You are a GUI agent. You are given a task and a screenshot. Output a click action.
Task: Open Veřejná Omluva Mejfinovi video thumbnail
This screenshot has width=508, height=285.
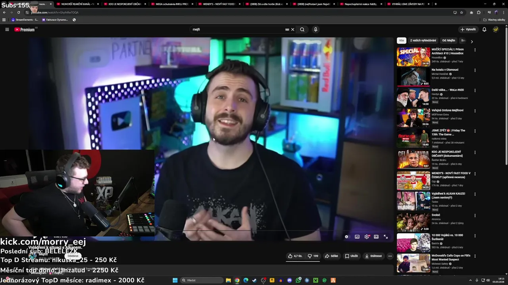[414, 118]
